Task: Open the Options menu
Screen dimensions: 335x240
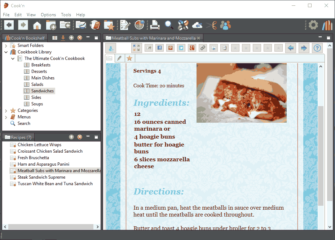Action: pos(48,14)
